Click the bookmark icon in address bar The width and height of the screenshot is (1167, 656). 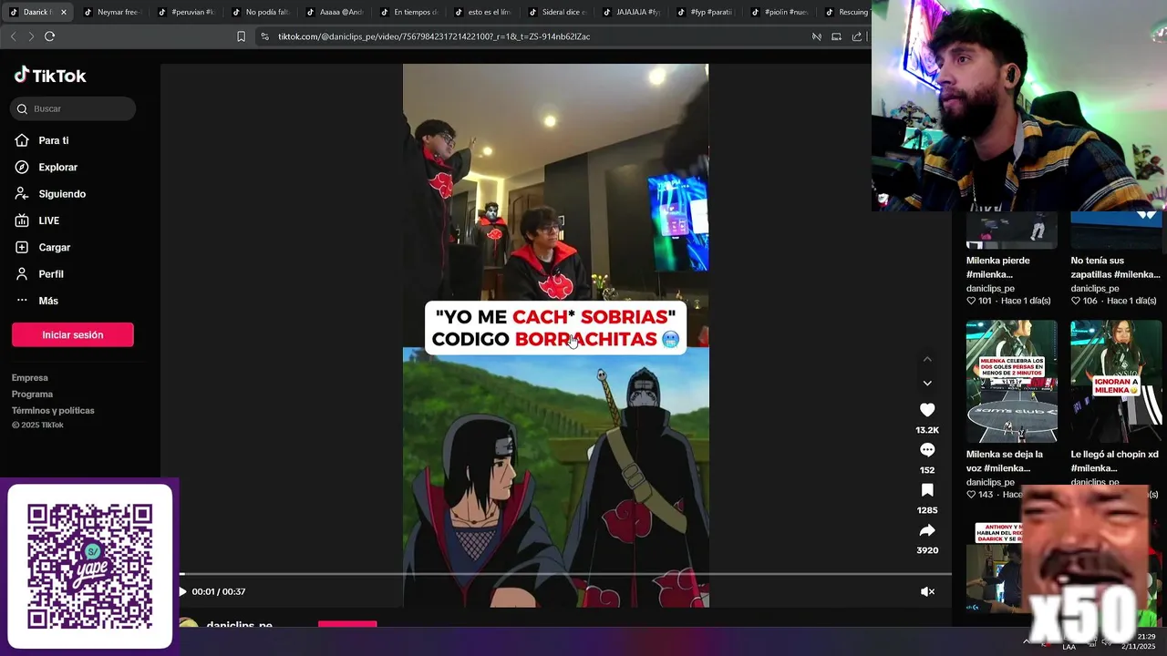tap(241, 36)
